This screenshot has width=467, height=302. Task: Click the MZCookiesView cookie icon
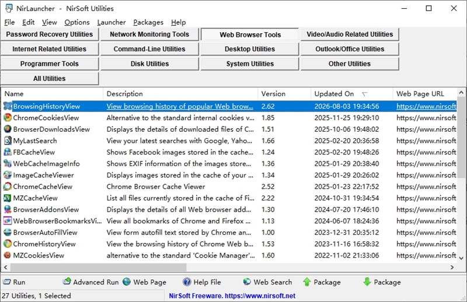[8, 255]
